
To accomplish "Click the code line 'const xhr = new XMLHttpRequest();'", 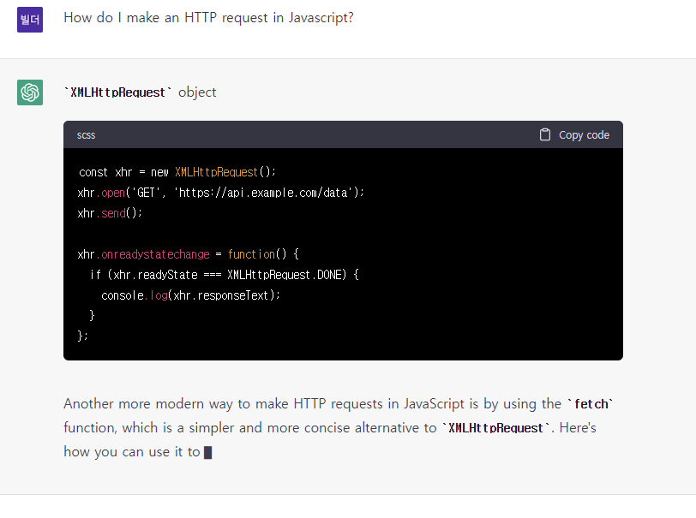I will click(177, 172).
